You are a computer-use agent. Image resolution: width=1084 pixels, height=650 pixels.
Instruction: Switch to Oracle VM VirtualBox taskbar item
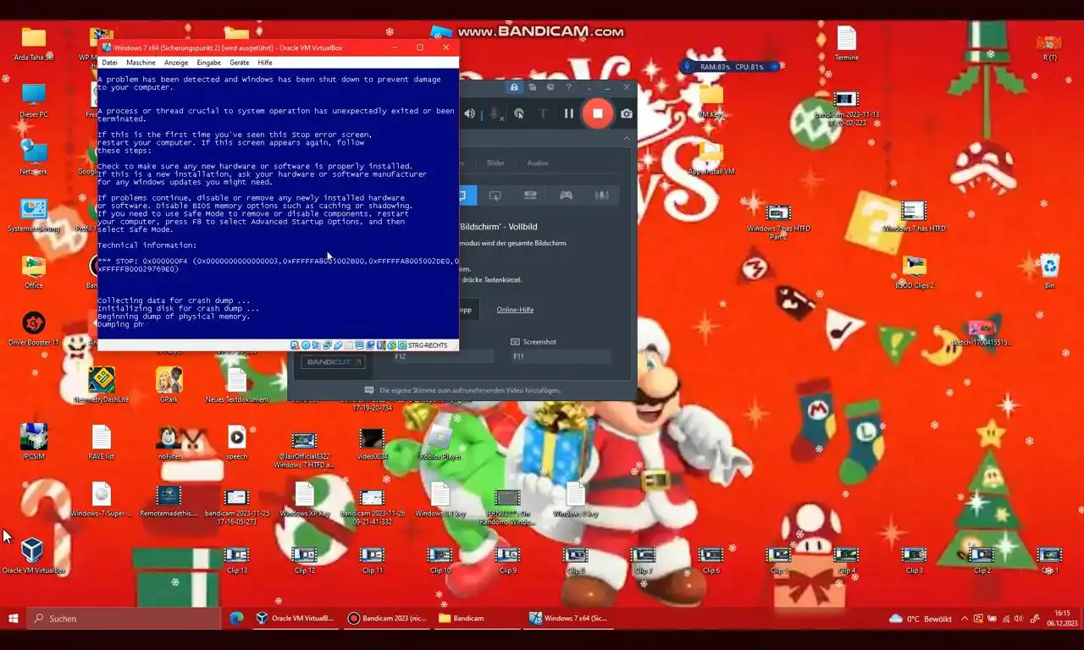click(x=296, y=618)
